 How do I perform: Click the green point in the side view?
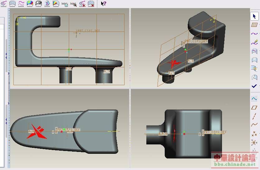click(69, 49)
